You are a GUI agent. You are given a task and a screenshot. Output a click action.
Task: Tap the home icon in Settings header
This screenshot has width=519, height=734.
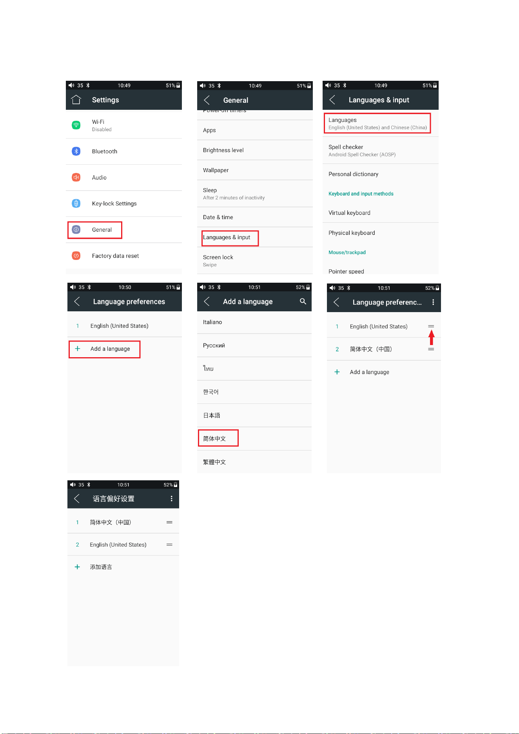tap(76, 100)
